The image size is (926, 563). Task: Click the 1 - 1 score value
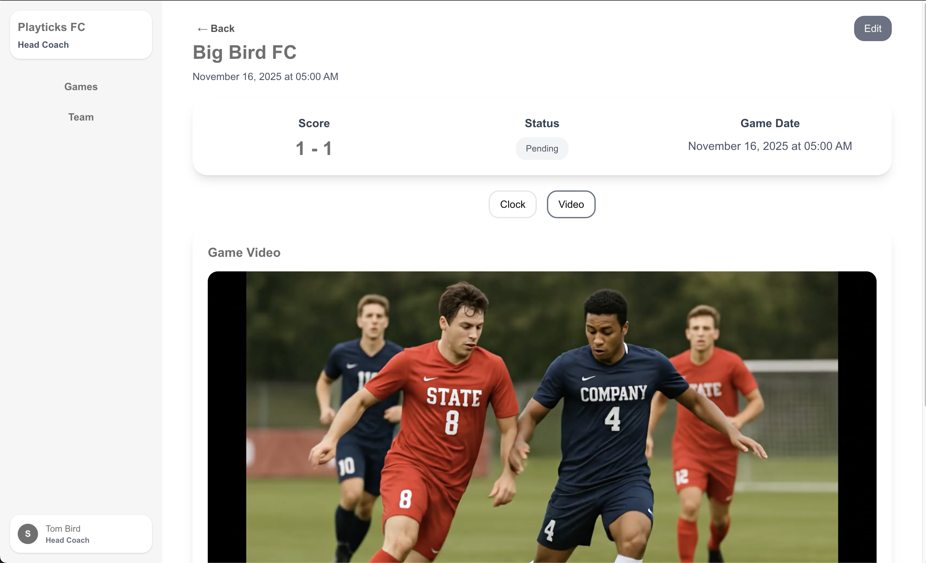[314, 148]
